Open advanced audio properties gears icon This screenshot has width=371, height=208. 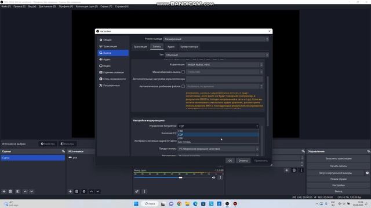(137, 191)
